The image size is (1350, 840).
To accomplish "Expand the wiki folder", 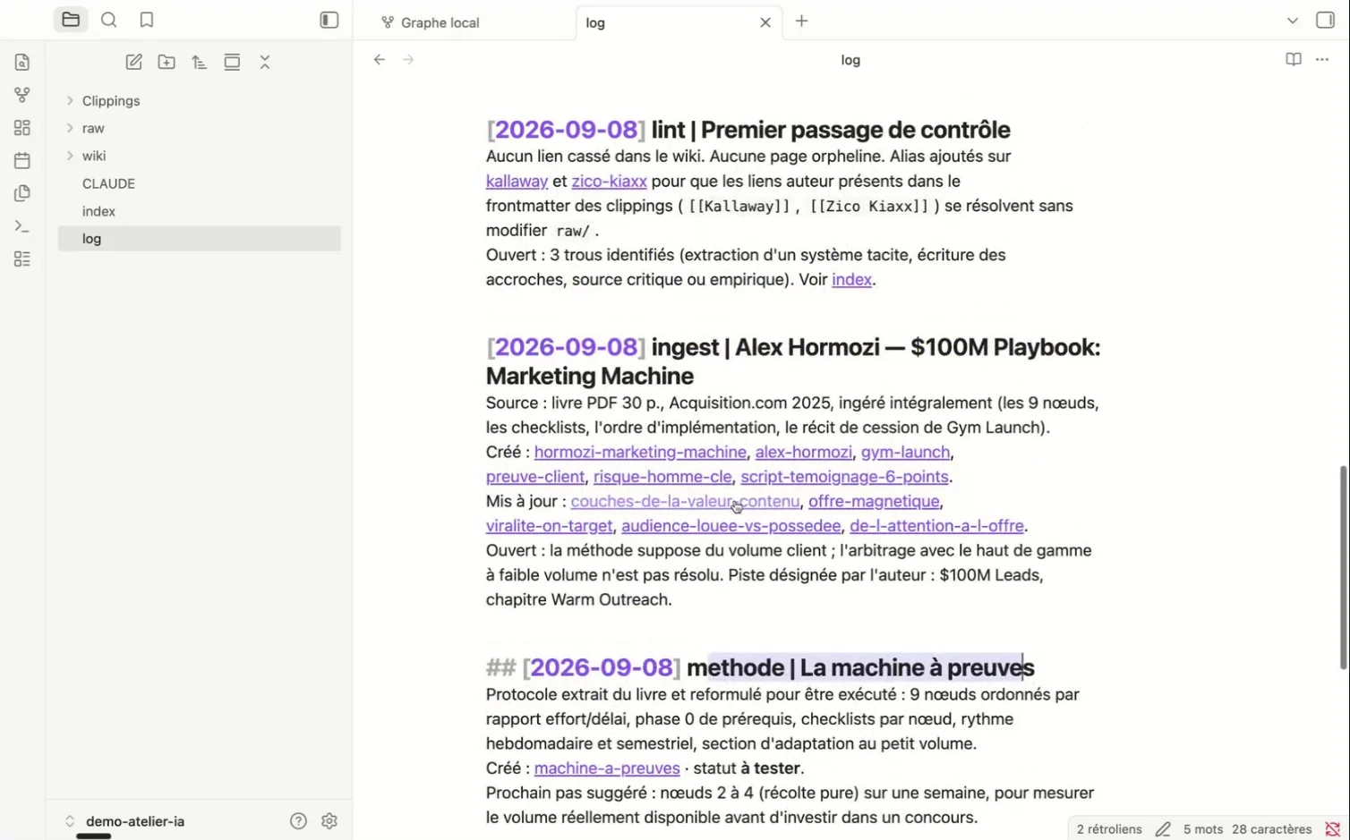I will click(199, 156).
